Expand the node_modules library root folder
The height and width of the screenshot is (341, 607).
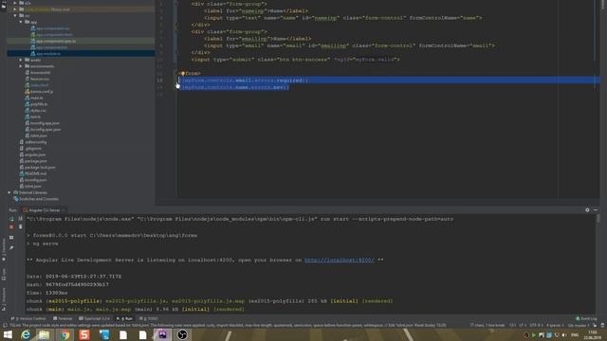tap(15, 9)
